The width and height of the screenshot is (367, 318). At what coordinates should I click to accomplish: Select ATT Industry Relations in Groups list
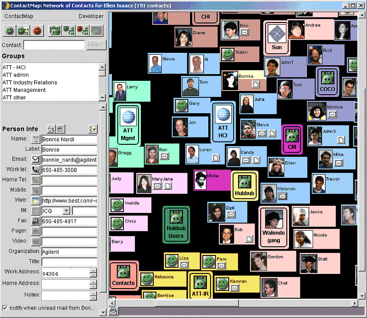(30, 83)
